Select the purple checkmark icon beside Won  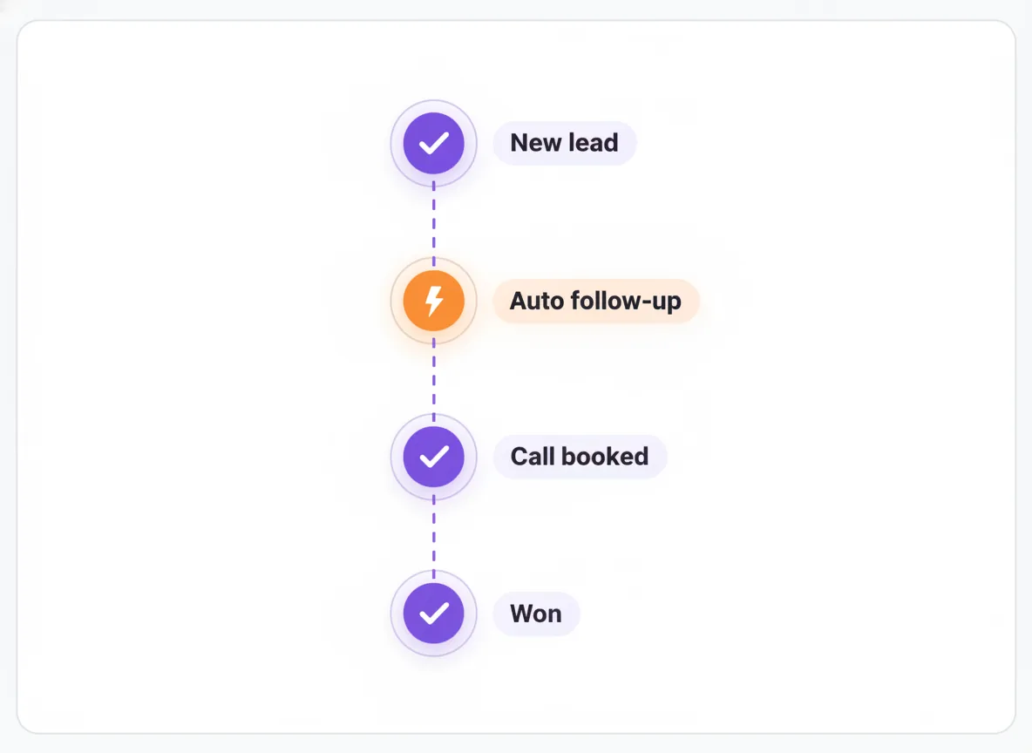tap(434, 614)
